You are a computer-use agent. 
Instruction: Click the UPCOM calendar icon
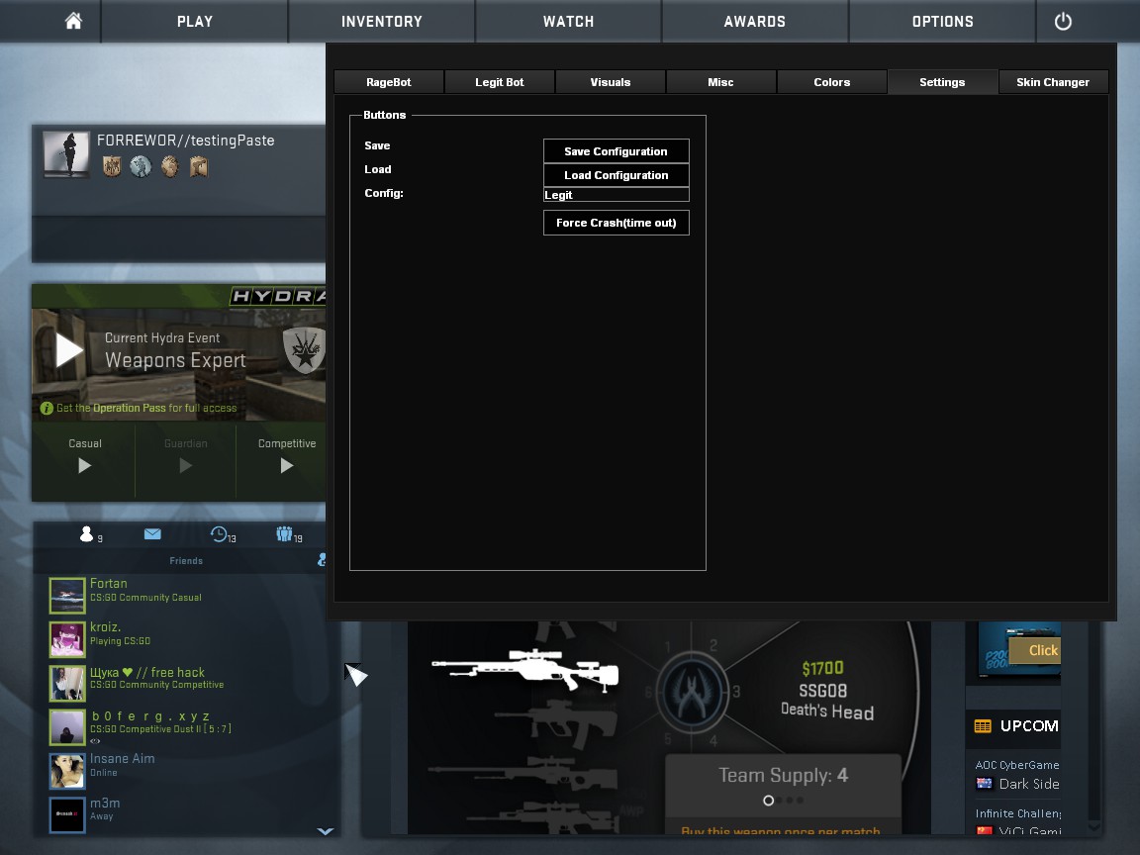point(983,725)
